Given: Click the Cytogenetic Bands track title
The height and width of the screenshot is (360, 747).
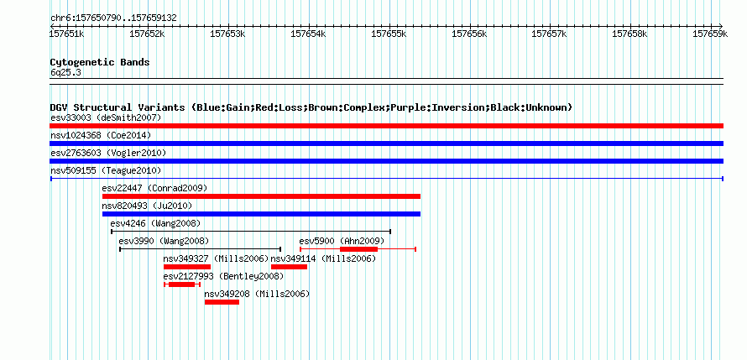Looking at the screenshot, I should coord(100,62).
